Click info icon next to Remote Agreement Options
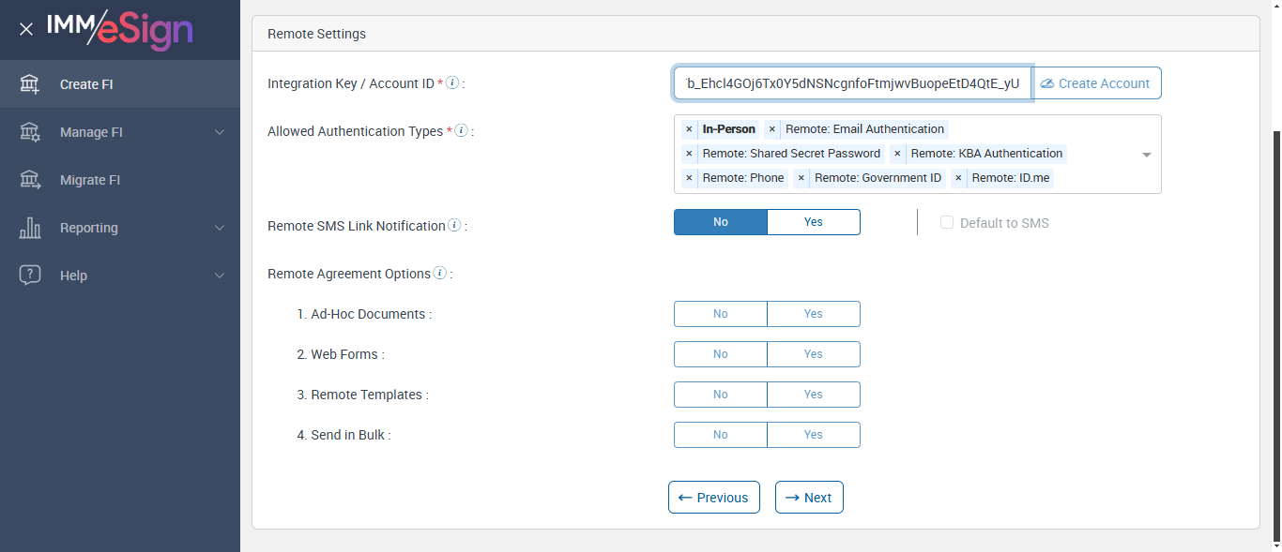This screenshot has width=1282, height=552. tap(439, 274)
